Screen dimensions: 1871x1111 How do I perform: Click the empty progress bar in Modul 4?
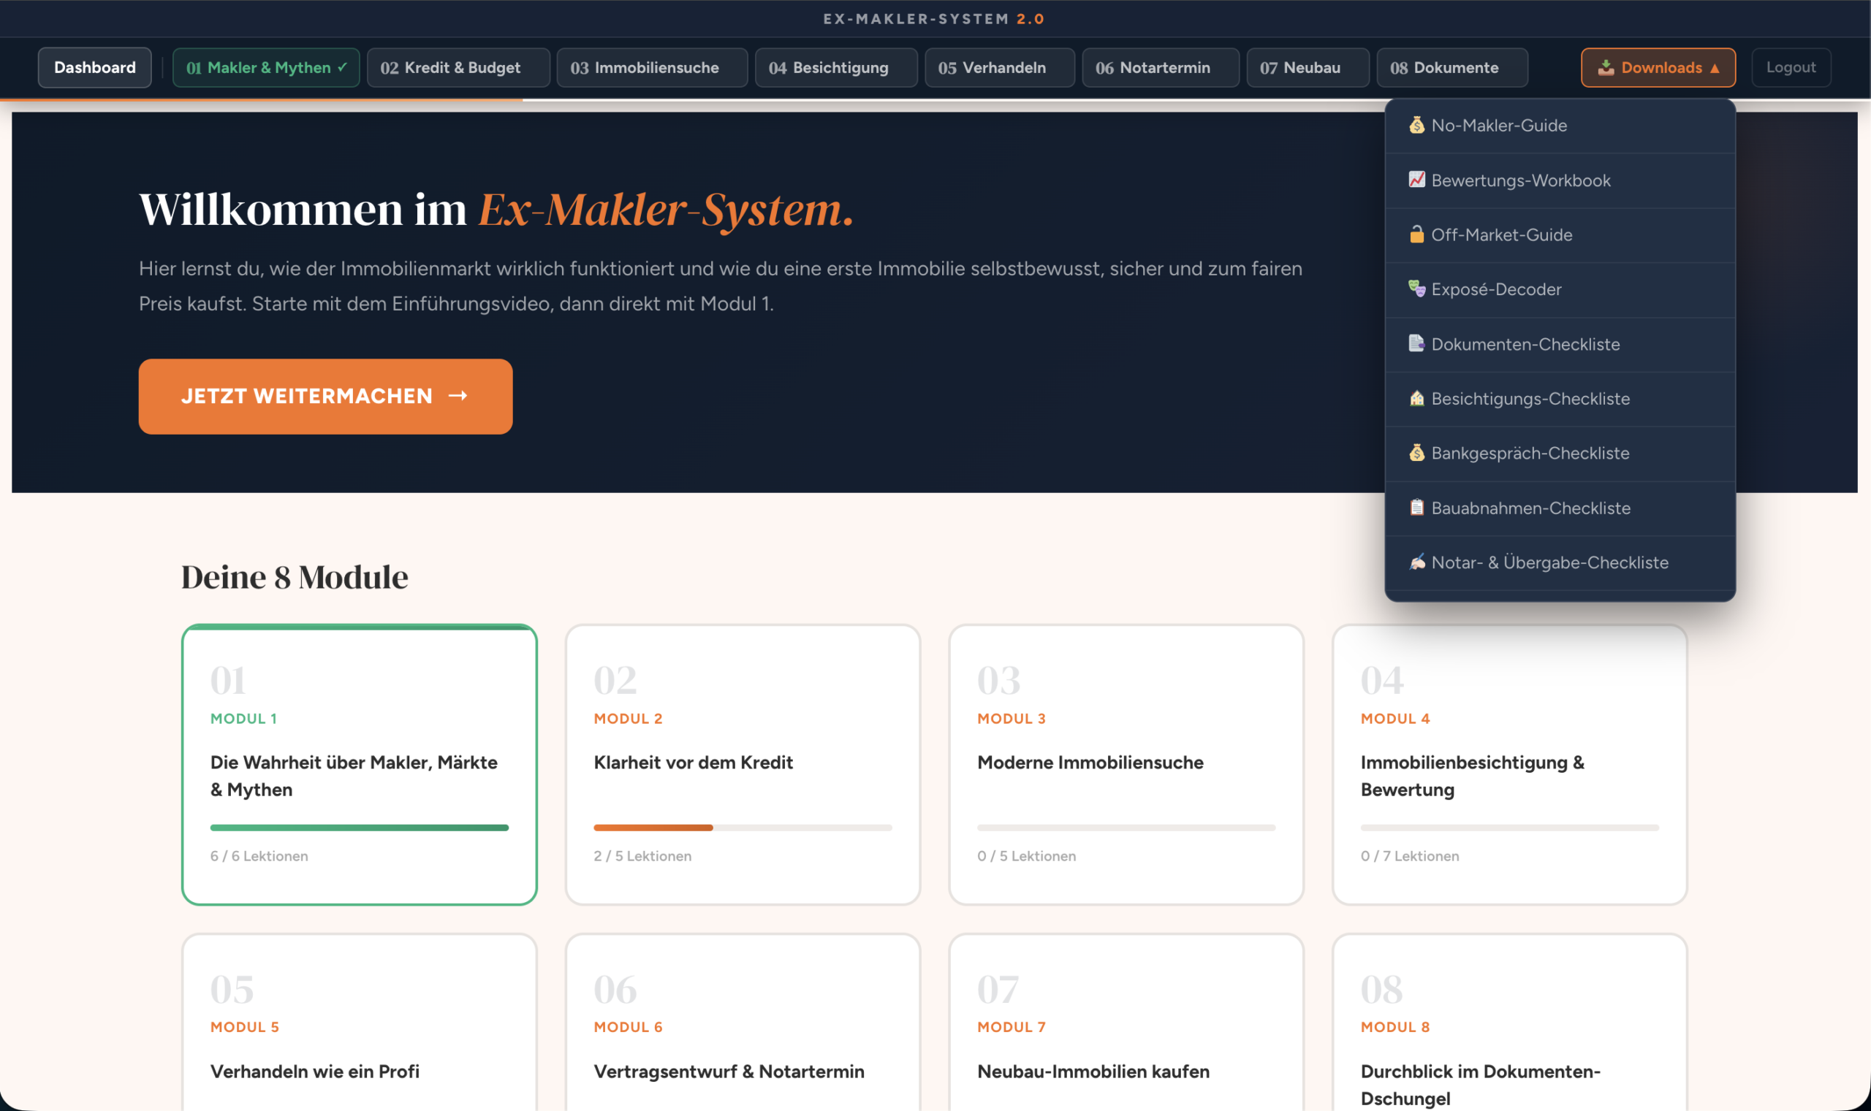pos(1510,828)
